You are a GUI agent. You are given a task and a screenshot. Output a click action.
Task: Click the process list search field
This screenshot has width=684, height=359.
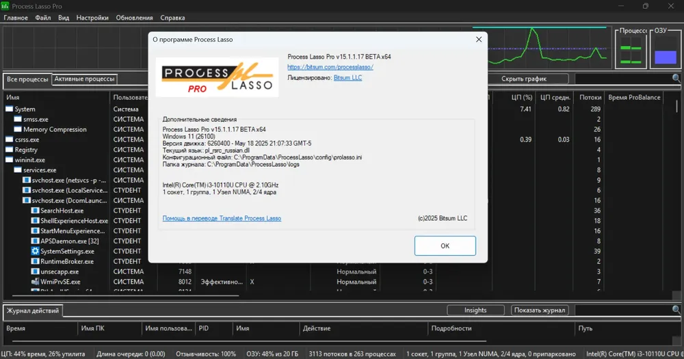(623, 79)
